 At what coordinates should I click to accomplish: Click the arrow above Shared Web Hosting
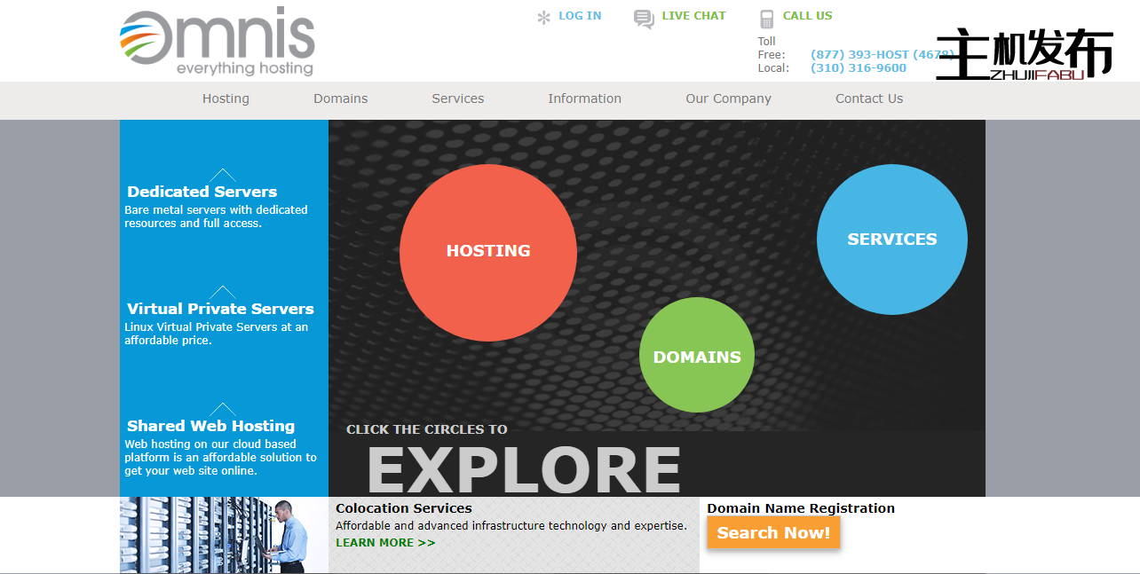click(x=222, y=409)
